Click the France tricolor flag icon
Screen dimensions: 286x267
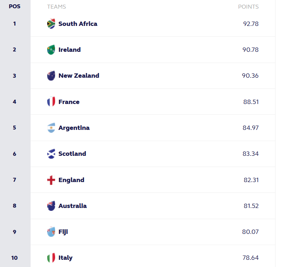(51, 102)
